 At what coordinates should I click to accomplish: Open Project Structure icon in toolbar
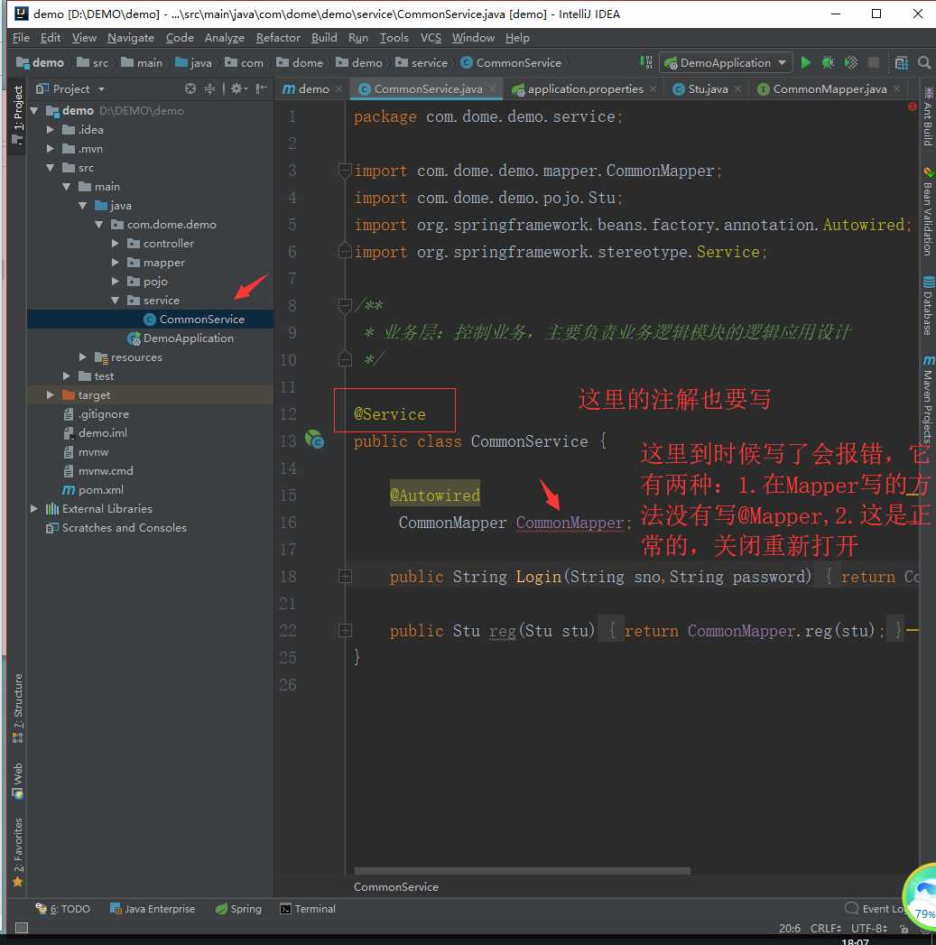click(x=902, y=62)
